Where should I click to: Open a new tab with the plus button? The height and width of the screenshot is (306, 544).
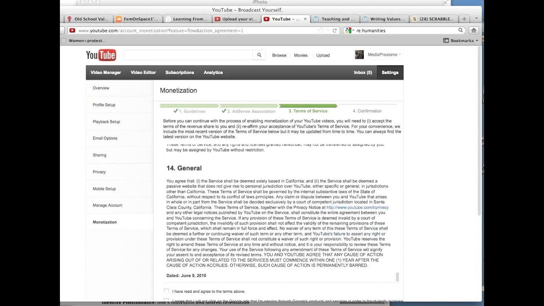click(x=464, y=19)
